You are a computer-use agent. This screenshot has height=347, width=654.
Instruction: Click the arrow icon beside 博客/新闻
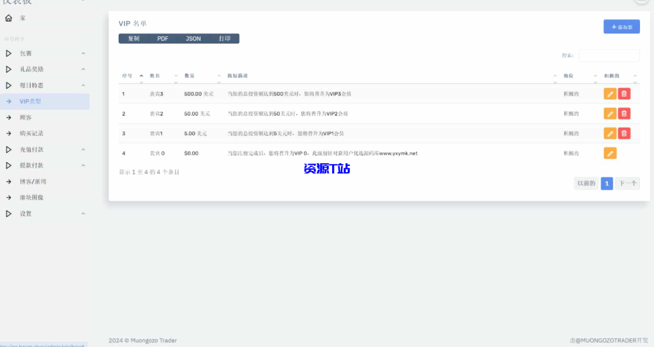[x=9, y=182]
